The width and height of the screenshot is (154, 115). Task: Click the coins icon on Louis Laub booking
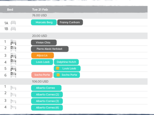(58, 68)
